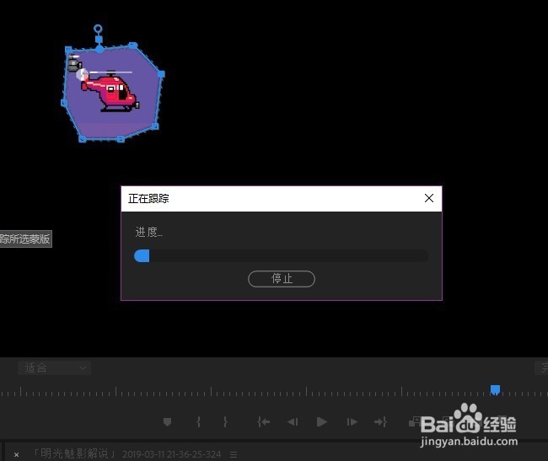This screenshot has height=461, width=548.
Task: Add a marker with the marker icon
Action: point(168,422)
